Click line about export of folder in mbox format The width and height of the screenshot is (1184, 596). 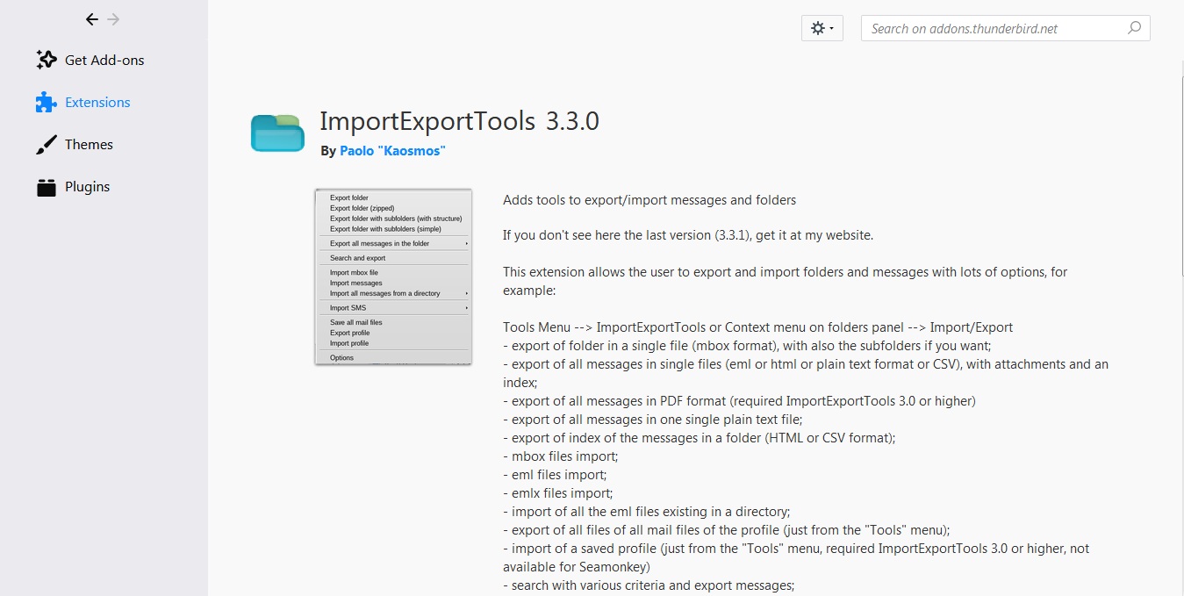747,346
